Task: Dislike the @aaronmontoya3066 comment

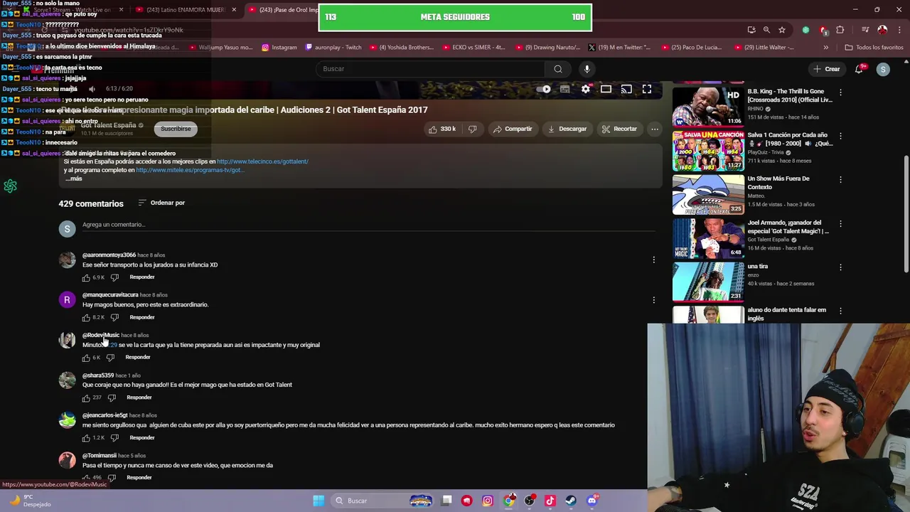Action: (x=114, y=277)
